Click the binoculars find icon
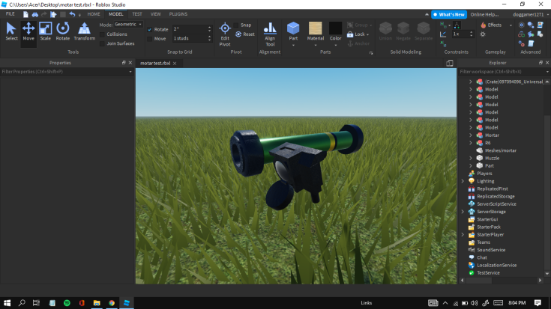Screen dimensions: 551x309 [x=34, y=14]
